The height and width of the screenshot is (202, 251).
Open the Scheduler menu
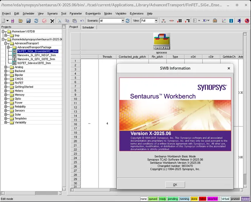28,14
